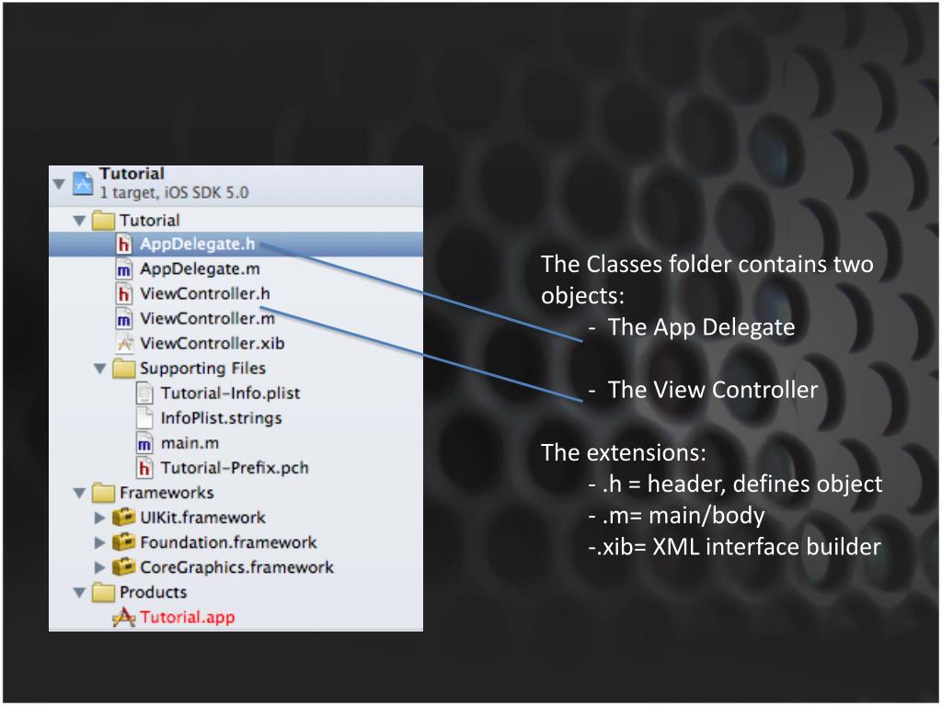Click the main.m file icon
Screen dimensions: 942x706
point(144,443)
